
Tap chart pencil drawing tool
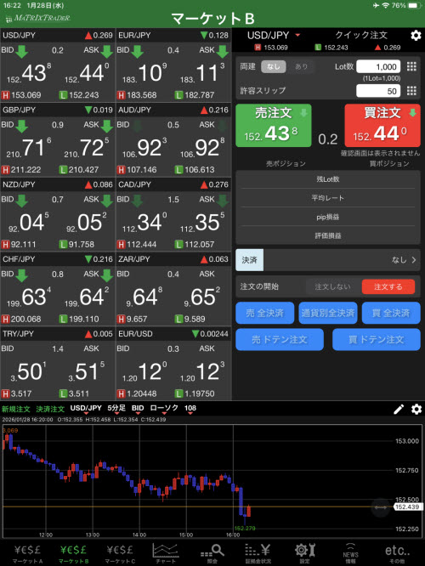[399, 410]
